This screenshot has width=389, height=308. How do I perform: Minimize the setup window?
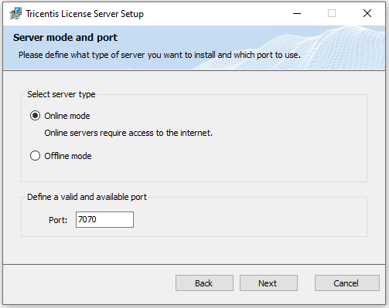tap(297, 13)
